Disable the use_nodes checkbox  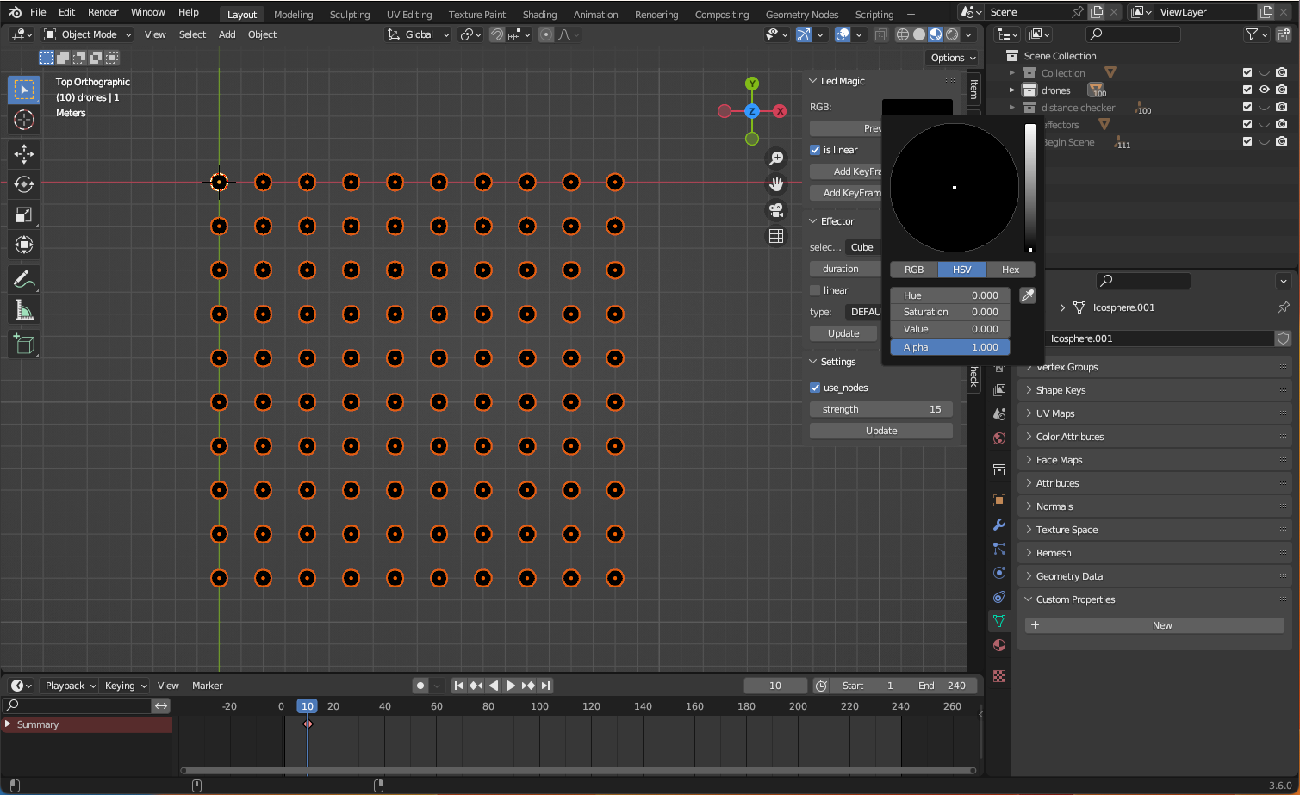pos(815,388)
